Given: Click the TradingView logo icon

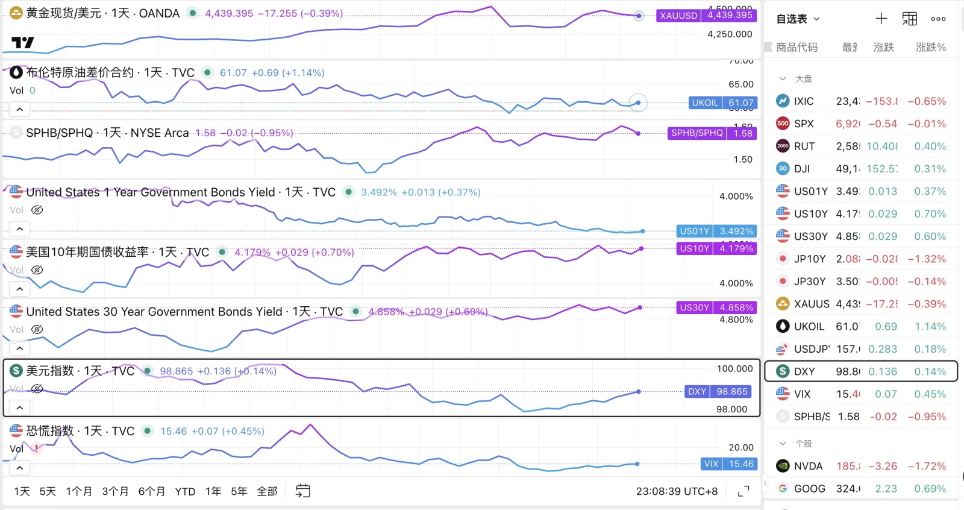Looking at the screenshot, I should (23, 42).
